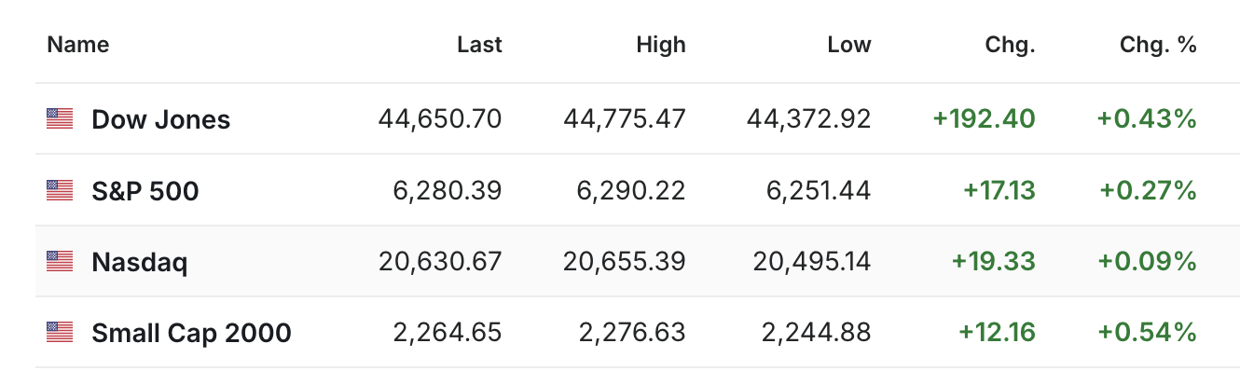The image size is (1240, 371).
Task: Open the Dow Jones index link
Action: pos(161,119)
